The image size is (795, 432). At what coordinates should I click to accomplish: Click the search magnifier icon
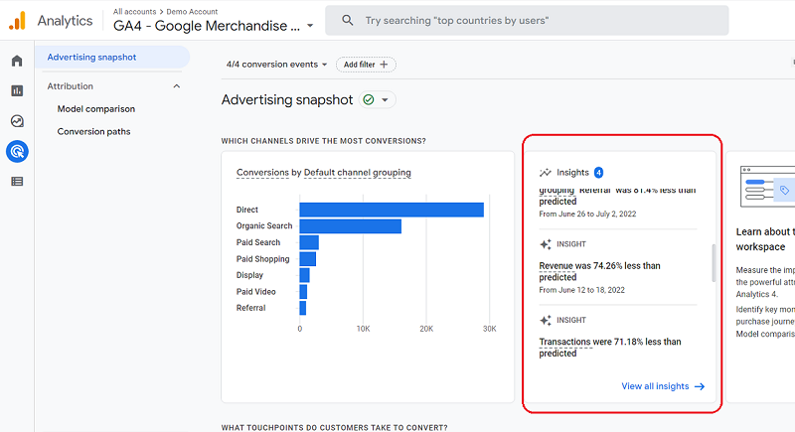coord(347,20)
